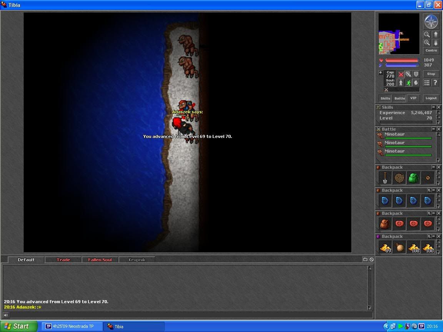Move the minimap one floor up
This screenshot has height=332, width=443.
coord(436,35)
